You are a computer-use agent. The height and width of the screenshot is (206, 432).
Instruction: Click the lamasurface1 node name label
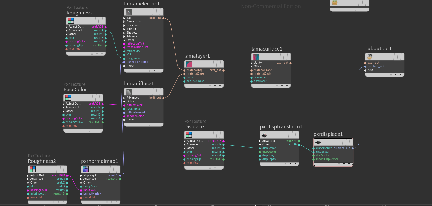coord(267,49)
